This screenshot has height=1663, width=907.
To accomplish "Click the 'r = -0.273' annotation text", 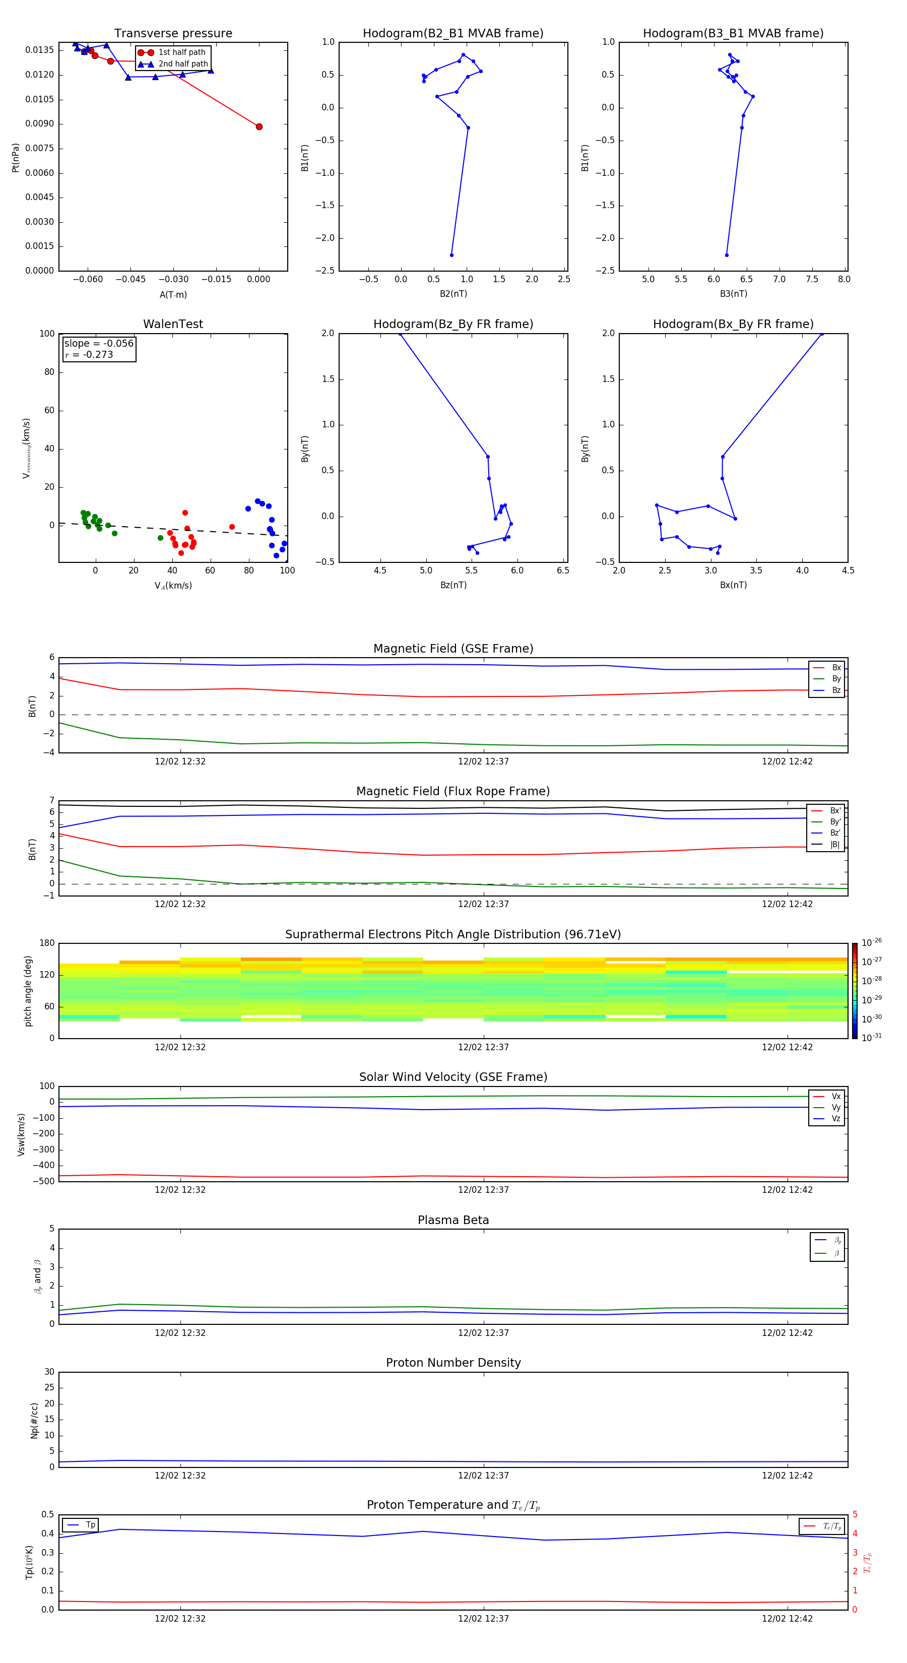I will (89, 354).
